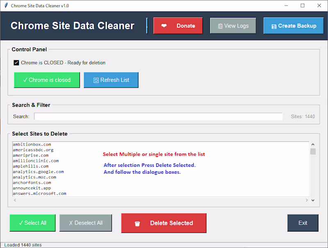Toggle the Chrome is CLOSED checkbox
Screen dimensions: 328x248
tap(16, 63)
